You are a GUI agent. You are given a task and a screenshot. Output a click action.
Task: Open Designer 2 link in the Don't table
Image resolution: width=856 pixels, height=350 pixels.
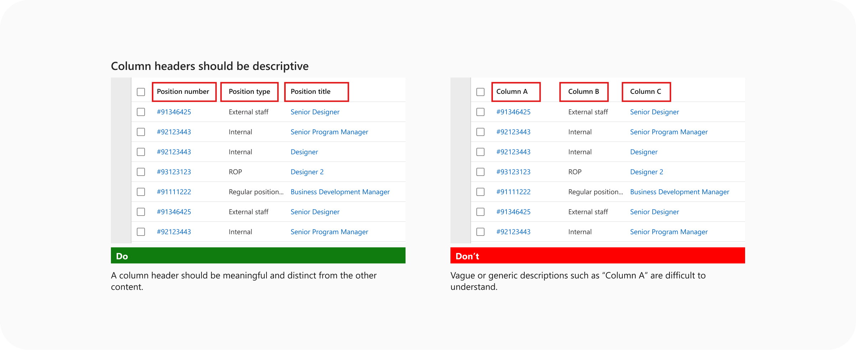pos(647,172)
